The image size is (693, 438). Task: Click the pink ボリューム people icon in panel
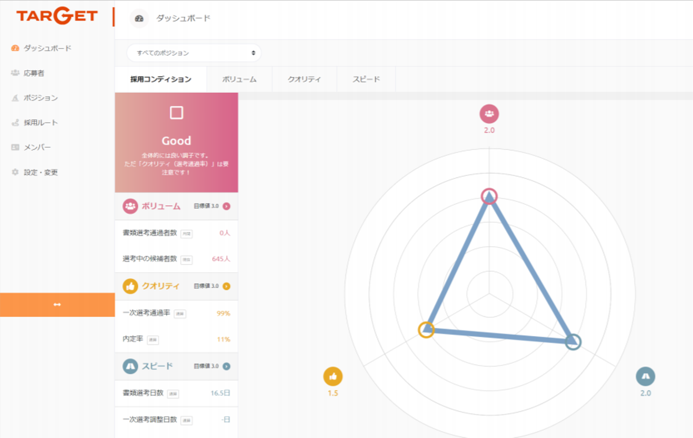[x=130, y=206]
